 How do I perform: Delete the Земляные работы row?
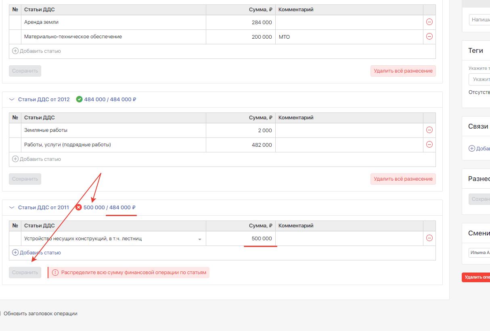click(429, 130)
